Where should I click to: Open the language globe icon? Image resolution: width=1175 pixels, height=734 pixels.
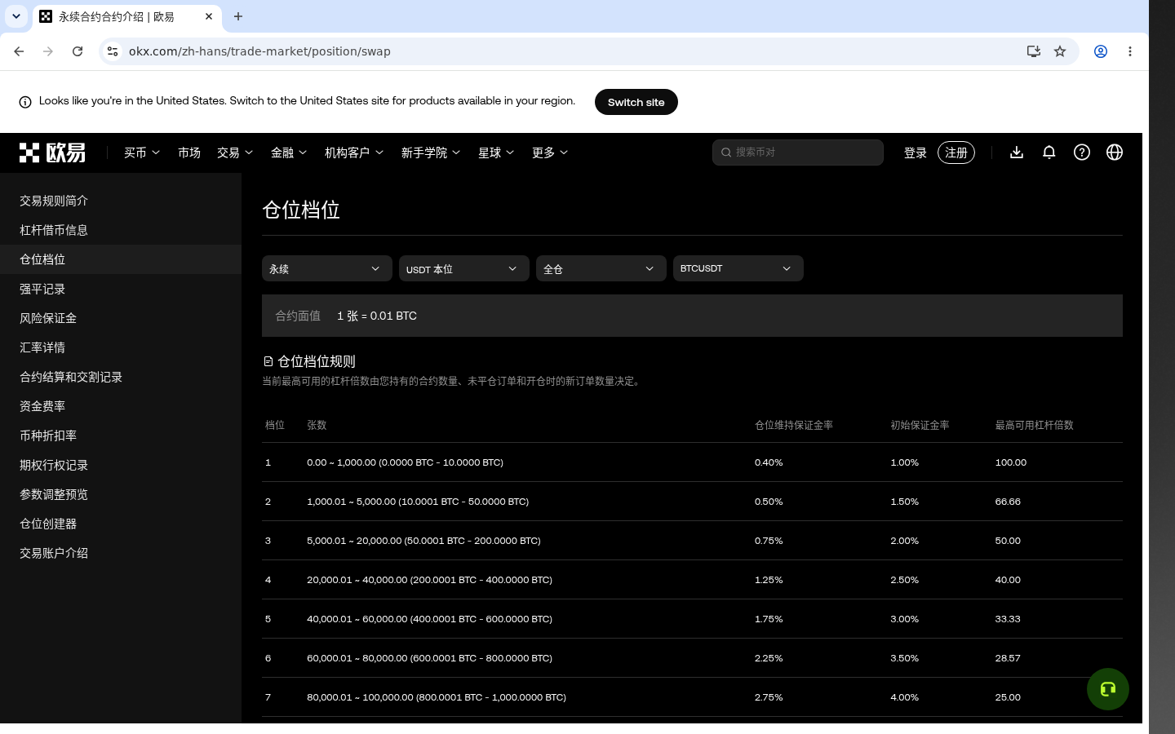click(1115, 153)
